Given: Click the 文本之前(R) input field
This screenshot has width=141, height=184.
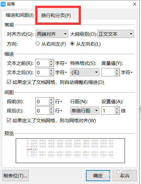Looking at the screenshot, I should click(42, 63).
